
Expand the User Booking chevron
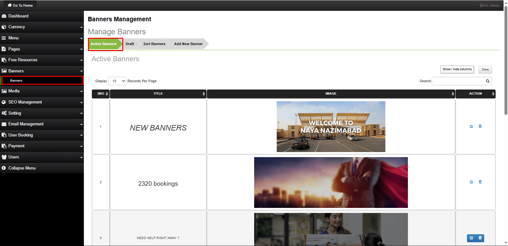(81, 136)
